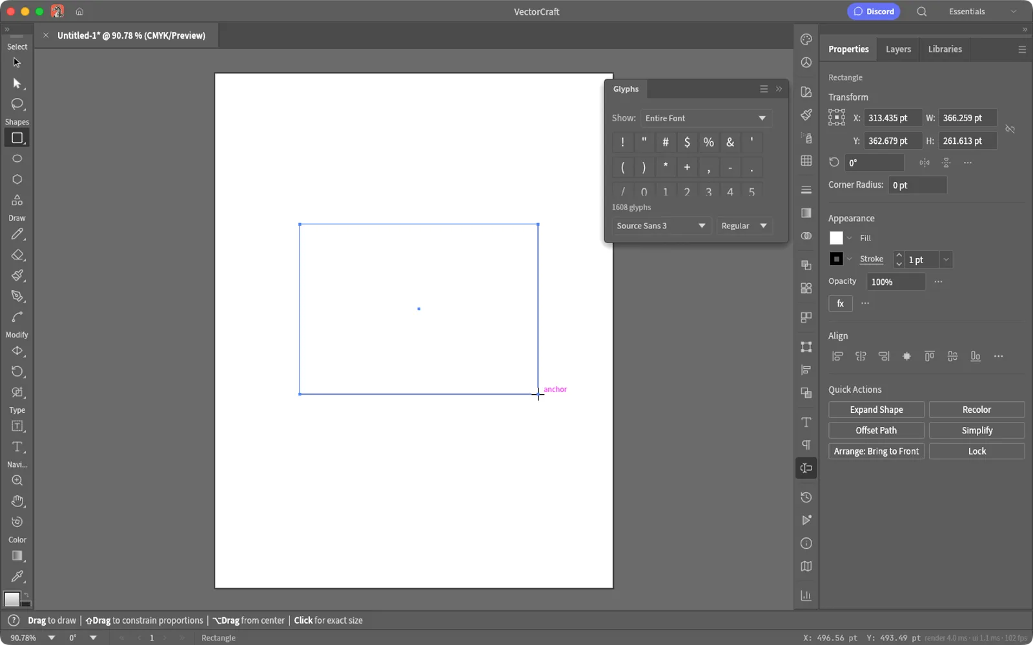Viewport: 1033px width, 645px height.
Task: Switch to the Layers tab
Action: point(898,49)
